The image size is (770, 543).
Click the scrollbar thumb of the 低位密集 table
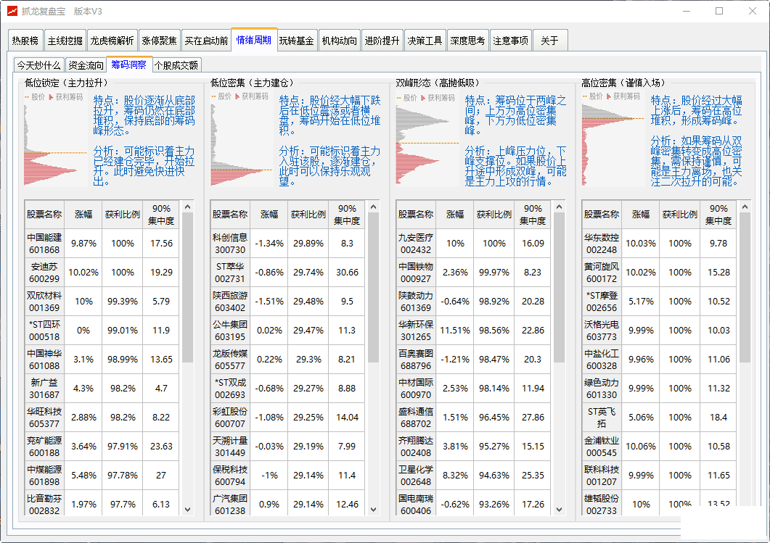(374, 290)
